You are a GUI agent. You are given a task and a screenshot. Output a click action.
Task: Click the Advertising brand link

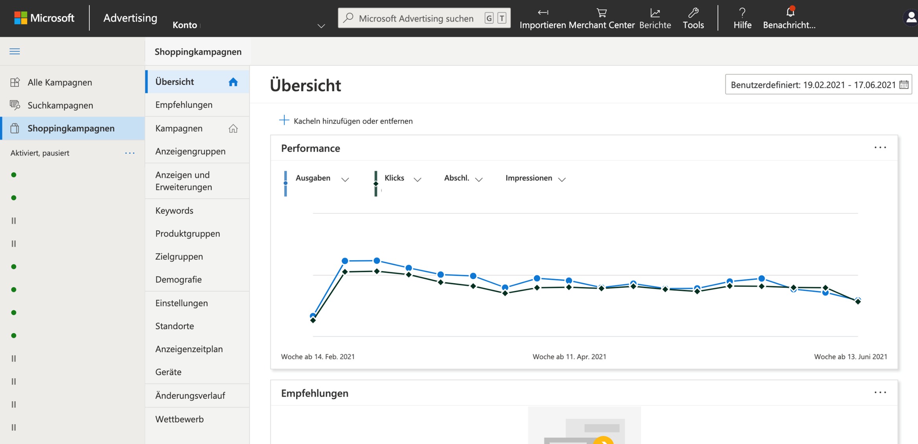point(130,18)
